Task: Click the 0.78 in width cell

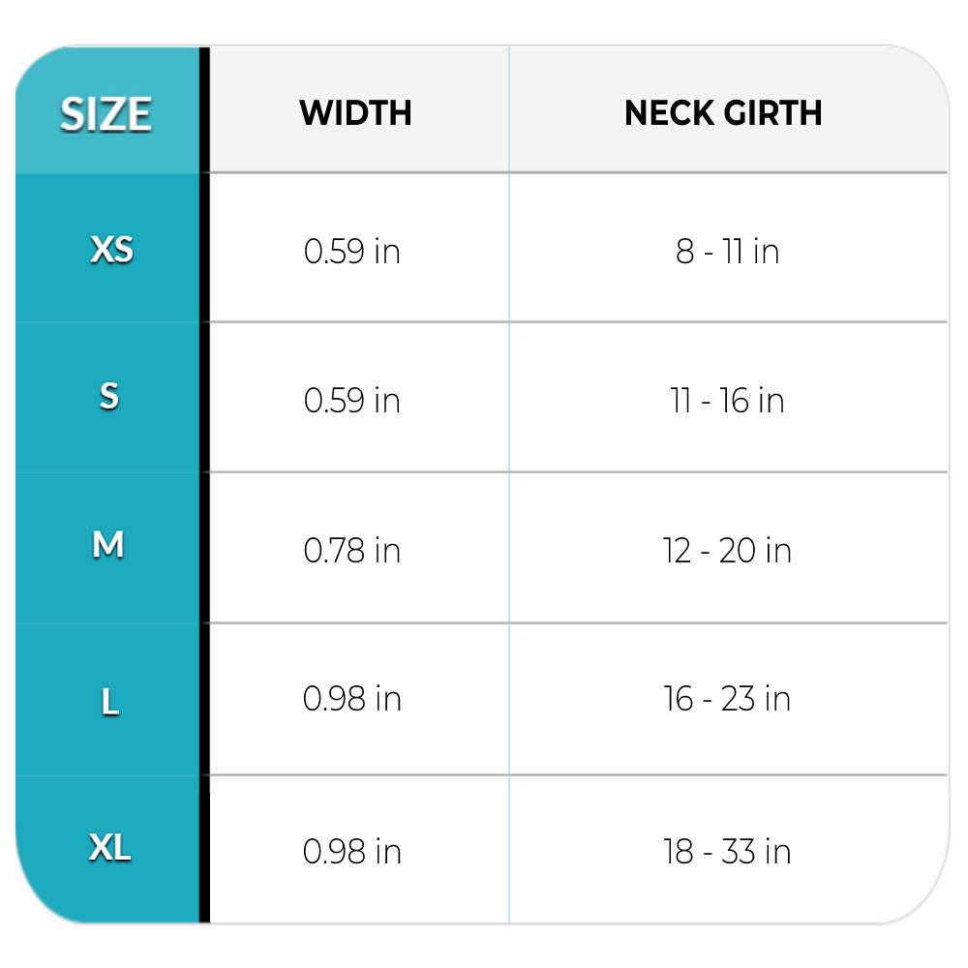Action: tap(351, 551)
